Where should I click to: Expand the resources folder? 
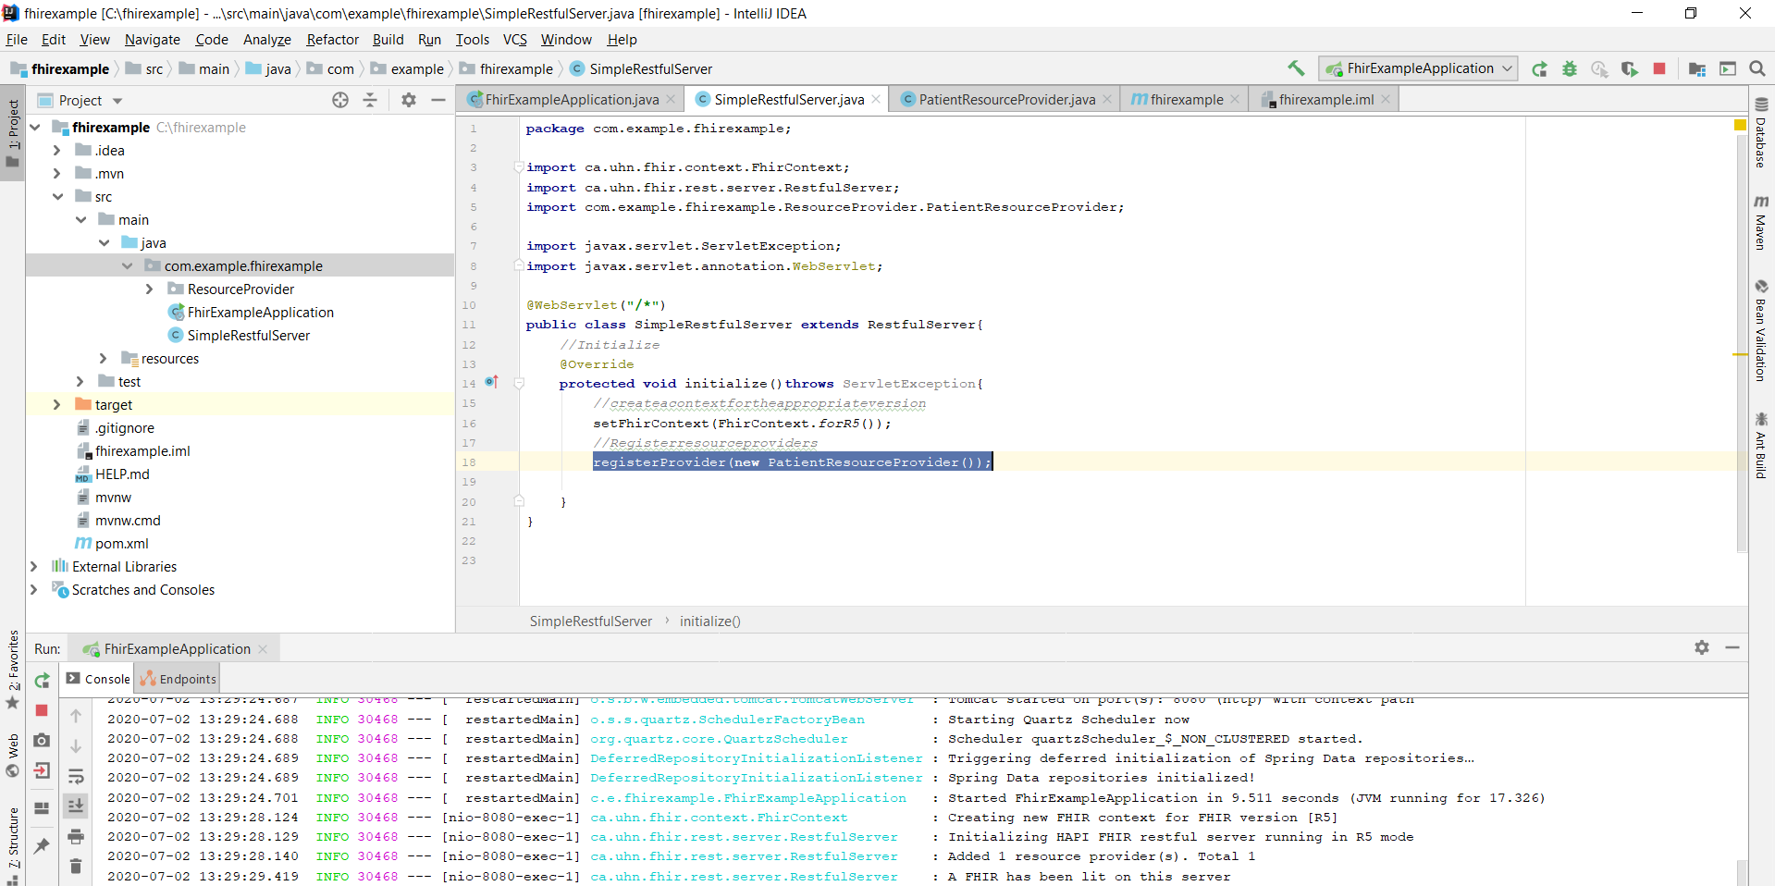point(103,358)
